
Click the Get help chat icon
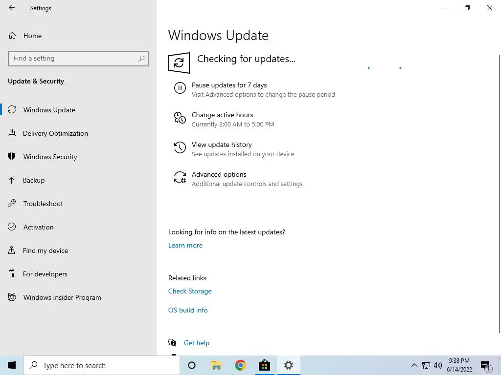click(x=172, y=343)
